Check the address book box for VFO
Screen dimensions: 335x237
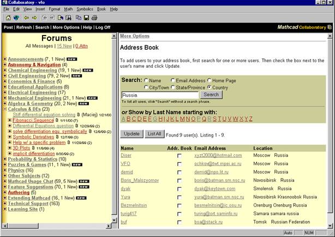(180, 164)
